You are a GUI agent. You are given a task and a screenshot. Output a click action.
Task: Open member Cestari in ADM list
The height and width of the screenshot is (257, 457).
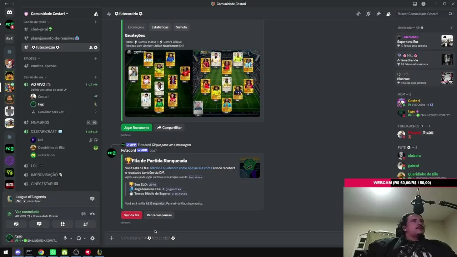425,103
